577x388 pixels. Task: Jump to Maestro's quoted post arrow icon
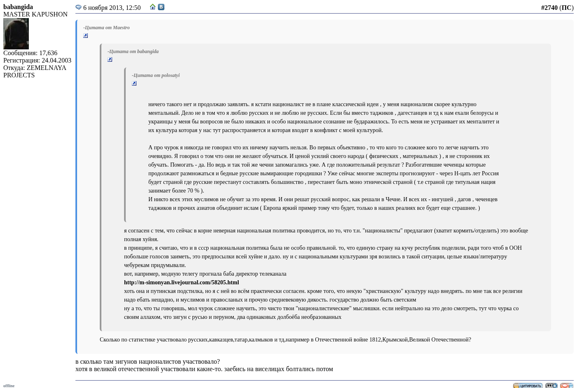(x=86, y=36)
